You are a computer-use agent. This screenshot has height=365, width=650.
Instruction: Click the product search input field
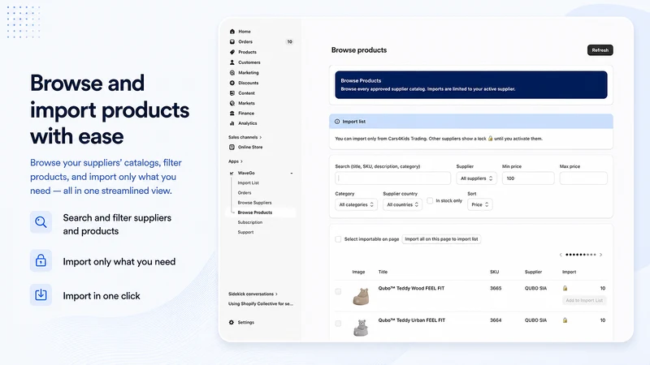392,178
